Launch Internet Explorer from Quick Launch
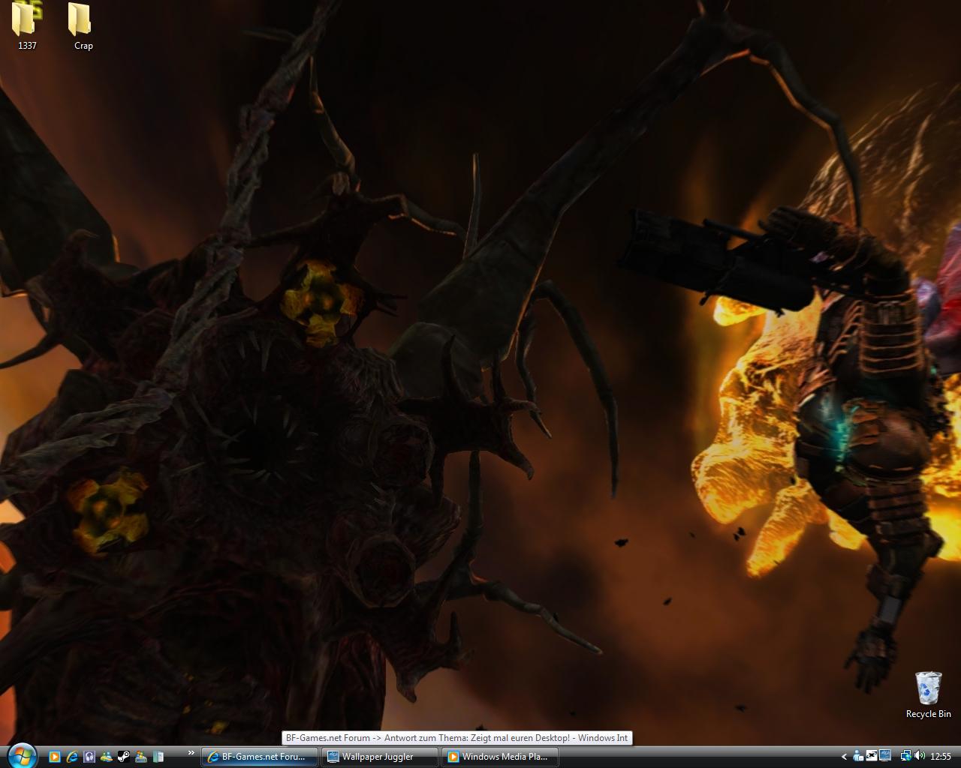The width and height of the screenshot is (961, 768). pyautogui.click(x=72, y=757)
